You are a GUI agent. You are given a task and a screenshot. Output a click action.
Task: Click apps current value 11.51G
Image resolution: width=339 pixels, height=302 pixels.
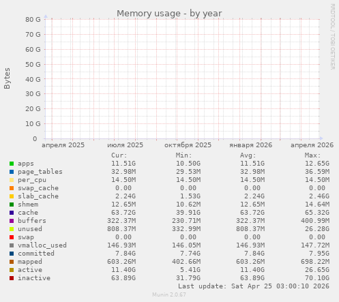click(123, 164)
